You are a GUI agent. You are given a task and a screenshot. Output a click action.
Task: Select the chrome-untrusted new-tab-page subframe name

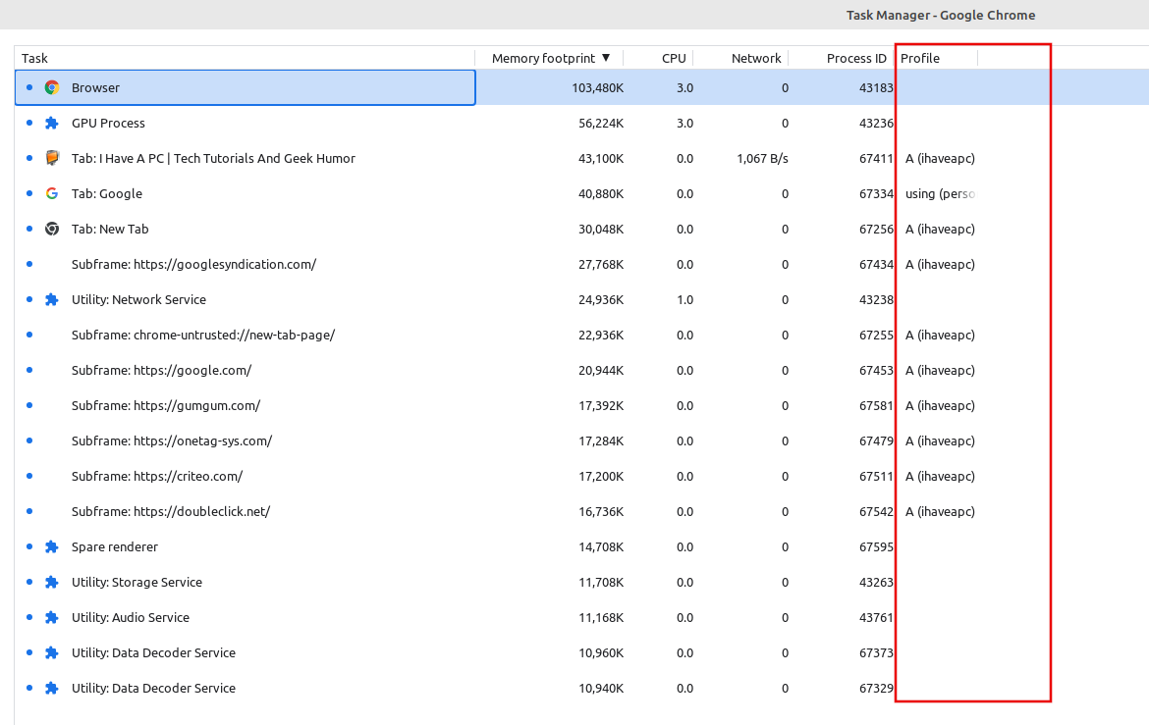(203, 335)
